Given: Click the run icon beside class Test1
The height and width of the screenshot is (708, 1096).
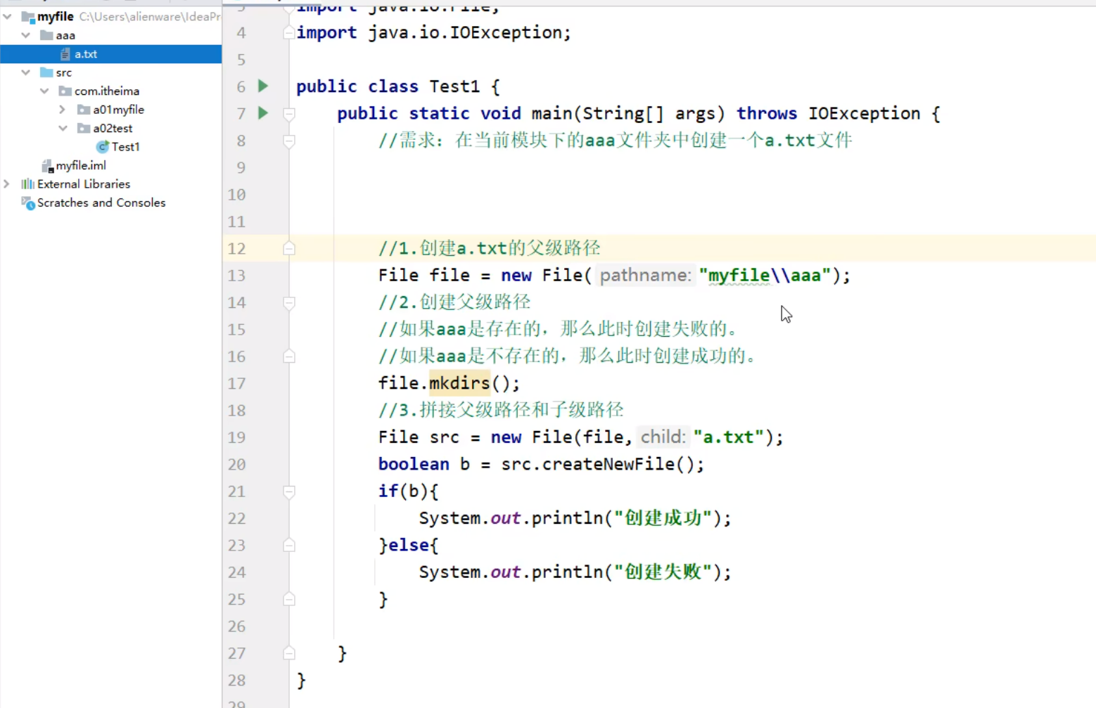Looking at the screenshot, I should (262, 86).
